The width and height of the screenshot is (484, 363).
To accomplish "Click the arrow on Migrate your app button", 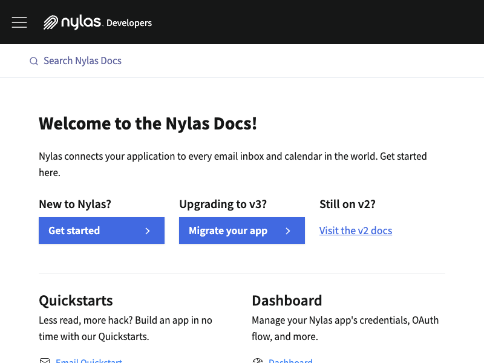I will pyautogui.click(x=288, y=231).
